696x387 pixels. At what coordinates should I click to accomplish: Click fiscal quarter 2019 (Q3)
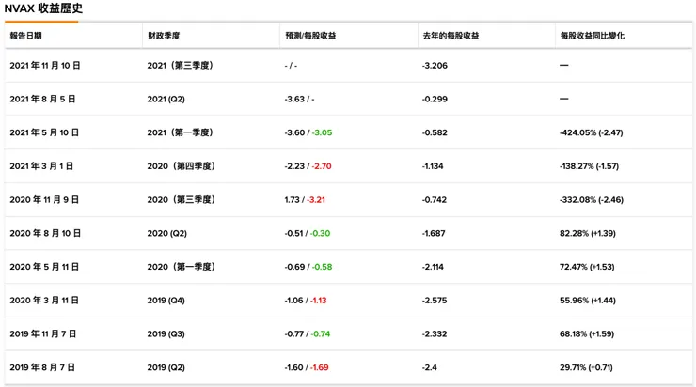[166, 333]
